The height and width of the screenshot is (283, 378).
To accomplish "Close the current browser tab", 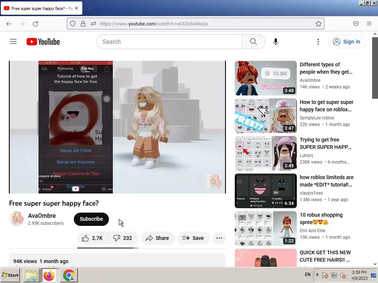I will coord(76,8).
